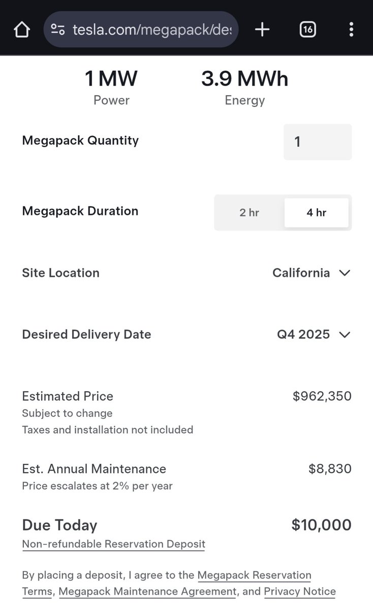The width and height of the screenshot is (373, 611).
Task: Open Megapack Maintenance Agreement link
Action: coord(148,592)
